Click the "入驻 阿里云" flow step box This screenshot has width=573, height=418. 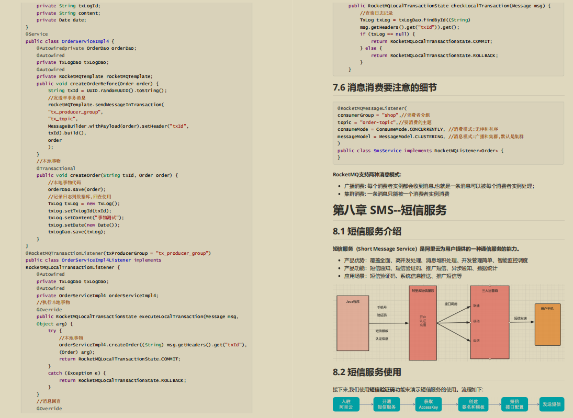pyautogui.click(x=346, y=404)
